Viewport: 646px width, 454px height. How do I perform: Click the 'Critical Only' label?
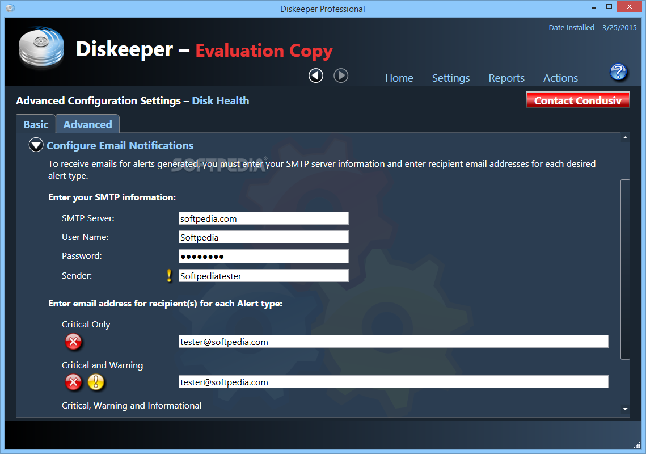coord(86,325)
